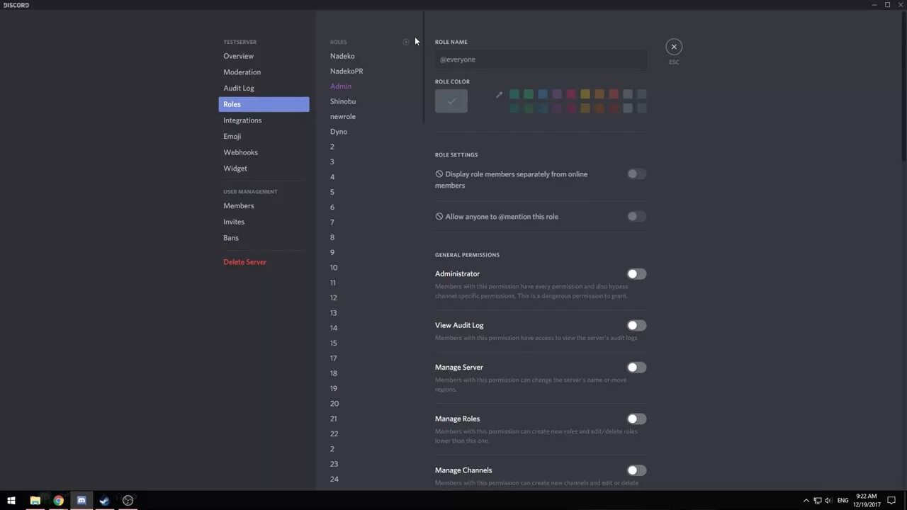This screenshot has height=510, width=907.
Task: Select the newrole role
Action: (x=343, y=116)
